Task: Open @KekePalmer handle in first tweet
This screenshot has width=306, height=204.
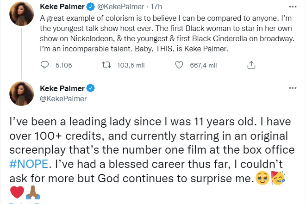Action: [x=120, y=8]
